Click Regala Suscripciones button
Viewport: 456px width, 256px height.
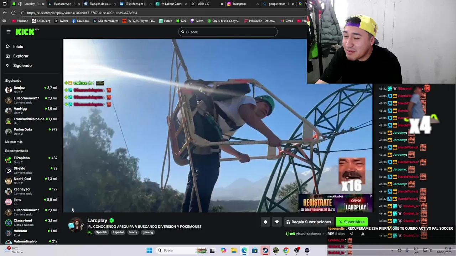[x=309, y=222]
